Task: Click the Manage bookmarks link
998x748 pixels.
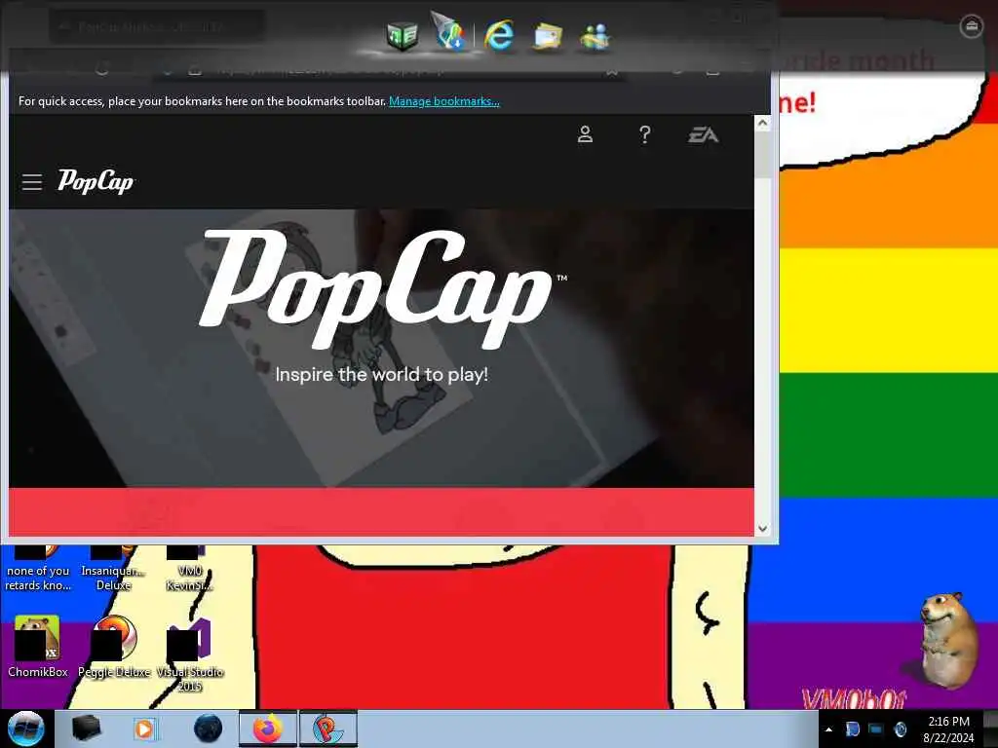Action: pyautogui.click(x=444, y=101)
